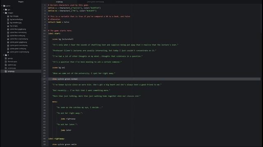Click the 'define s = Character' code line
This screenshot has height=147, width=263.
coord(74,8)
